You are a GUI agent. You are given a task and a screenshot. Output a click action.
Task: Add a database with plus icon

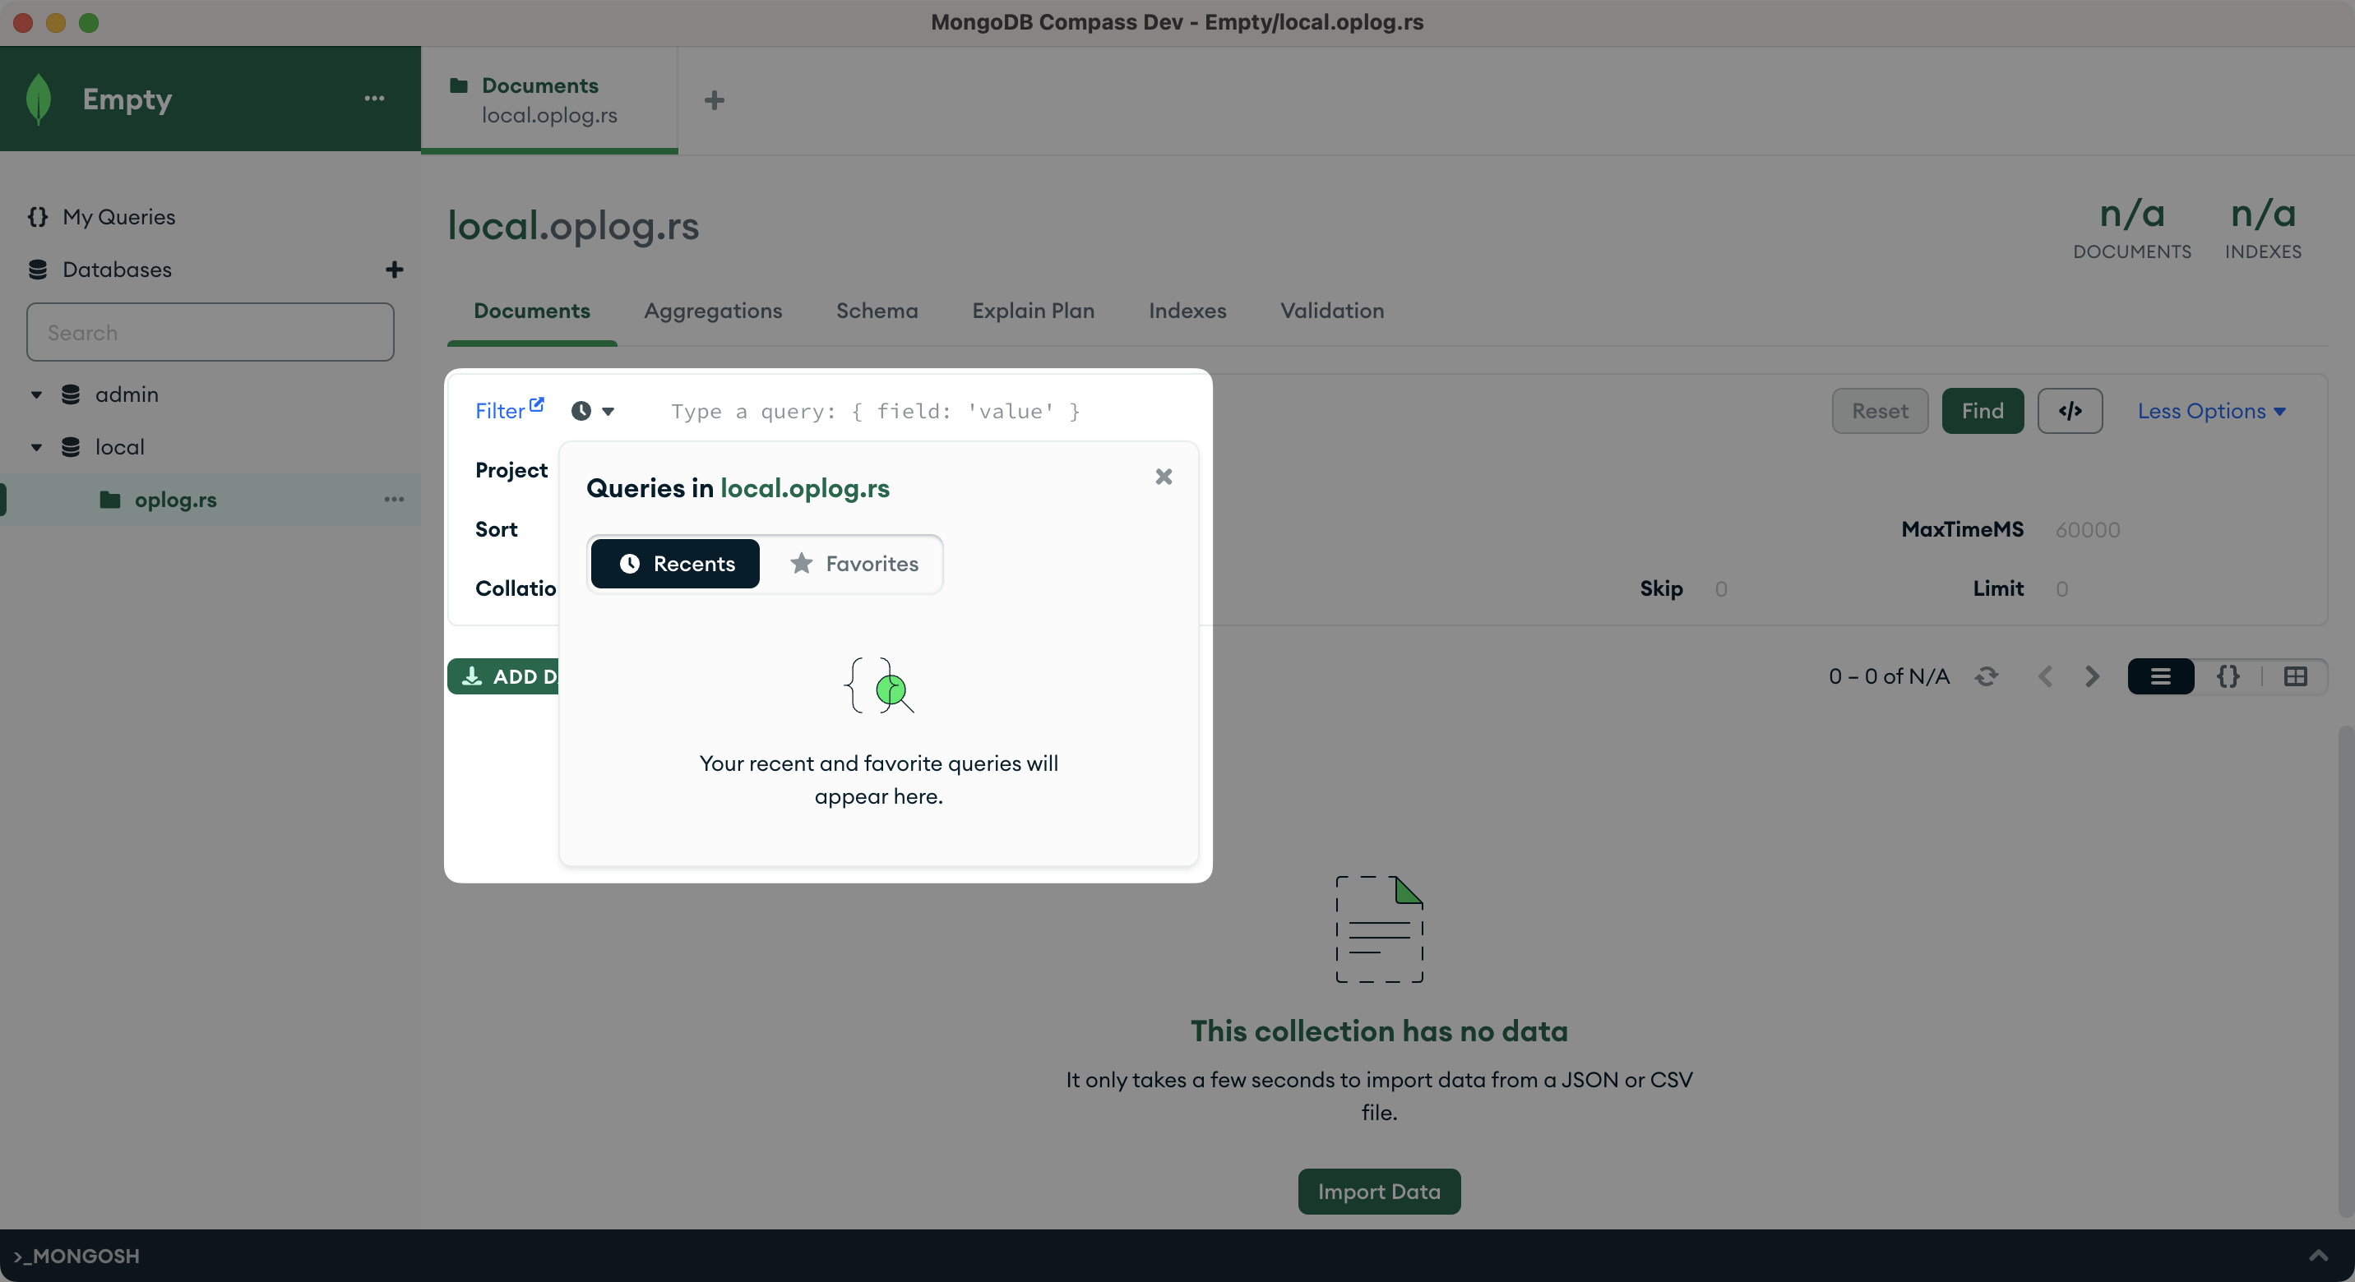[394, 270]
